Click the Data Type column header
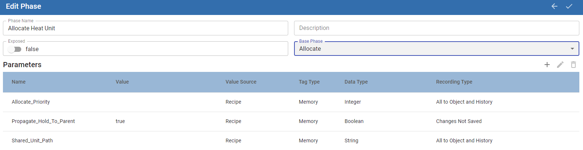Screen dimensions: 583x150 356,82
